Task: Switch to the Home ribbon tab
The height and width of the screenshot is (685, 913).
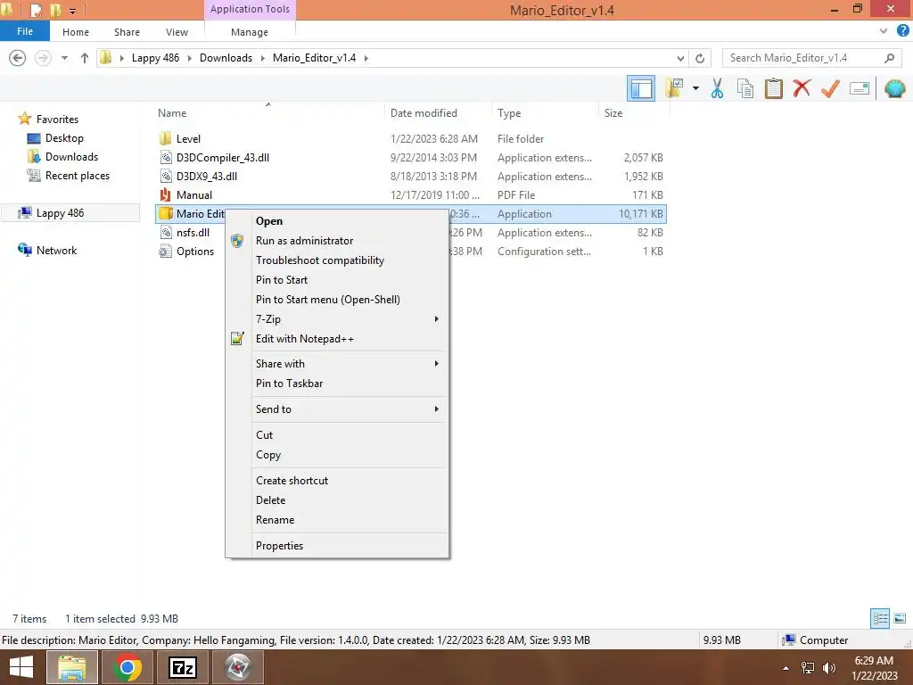Action: [x=76, y=32]
